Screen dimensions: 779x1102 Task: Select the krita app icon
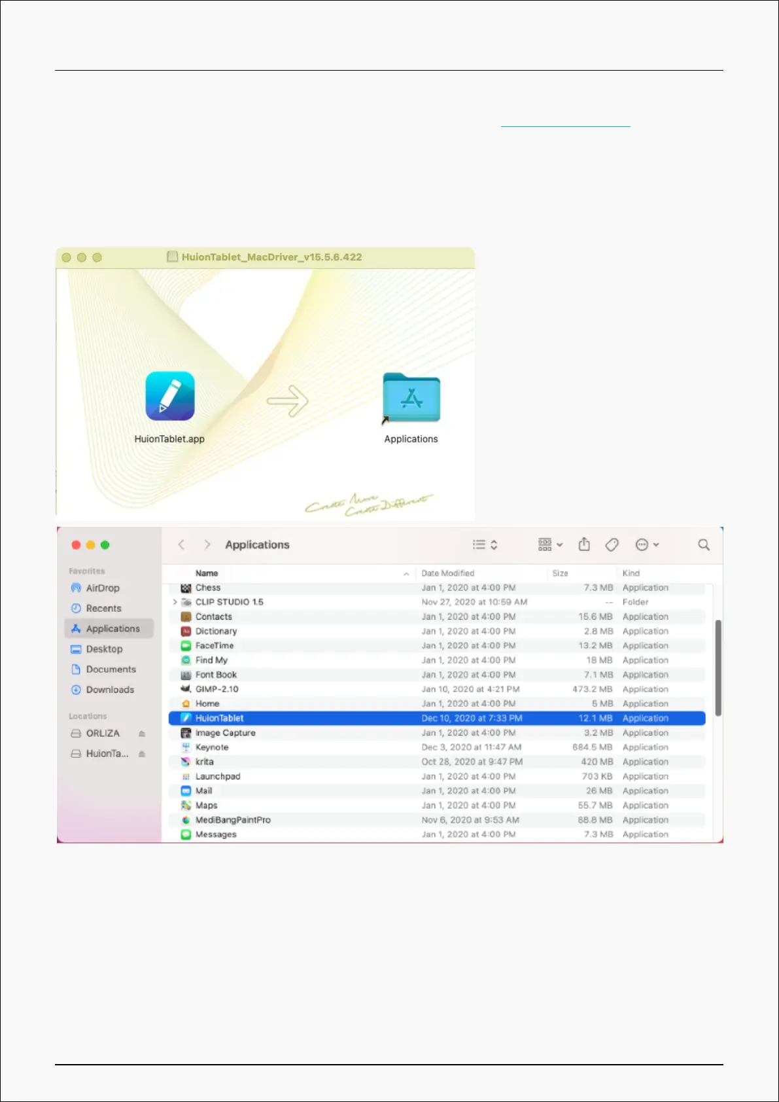tap(186, 762)
